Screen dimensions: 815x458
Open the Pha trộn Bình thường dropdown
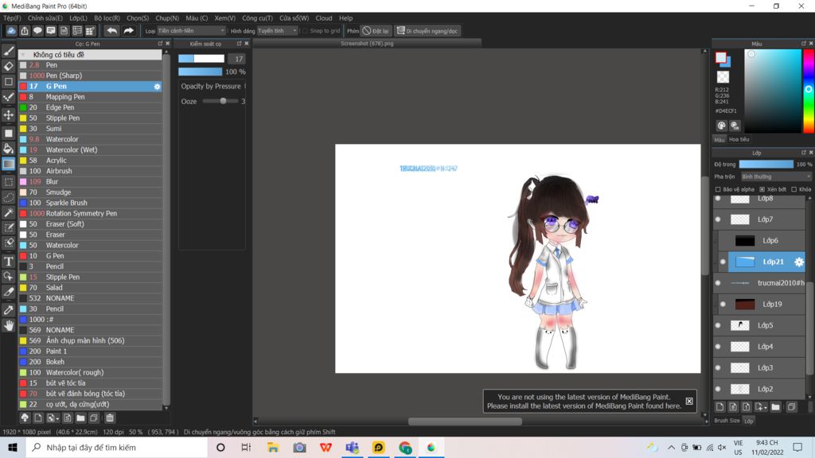(x=775, y=177)
